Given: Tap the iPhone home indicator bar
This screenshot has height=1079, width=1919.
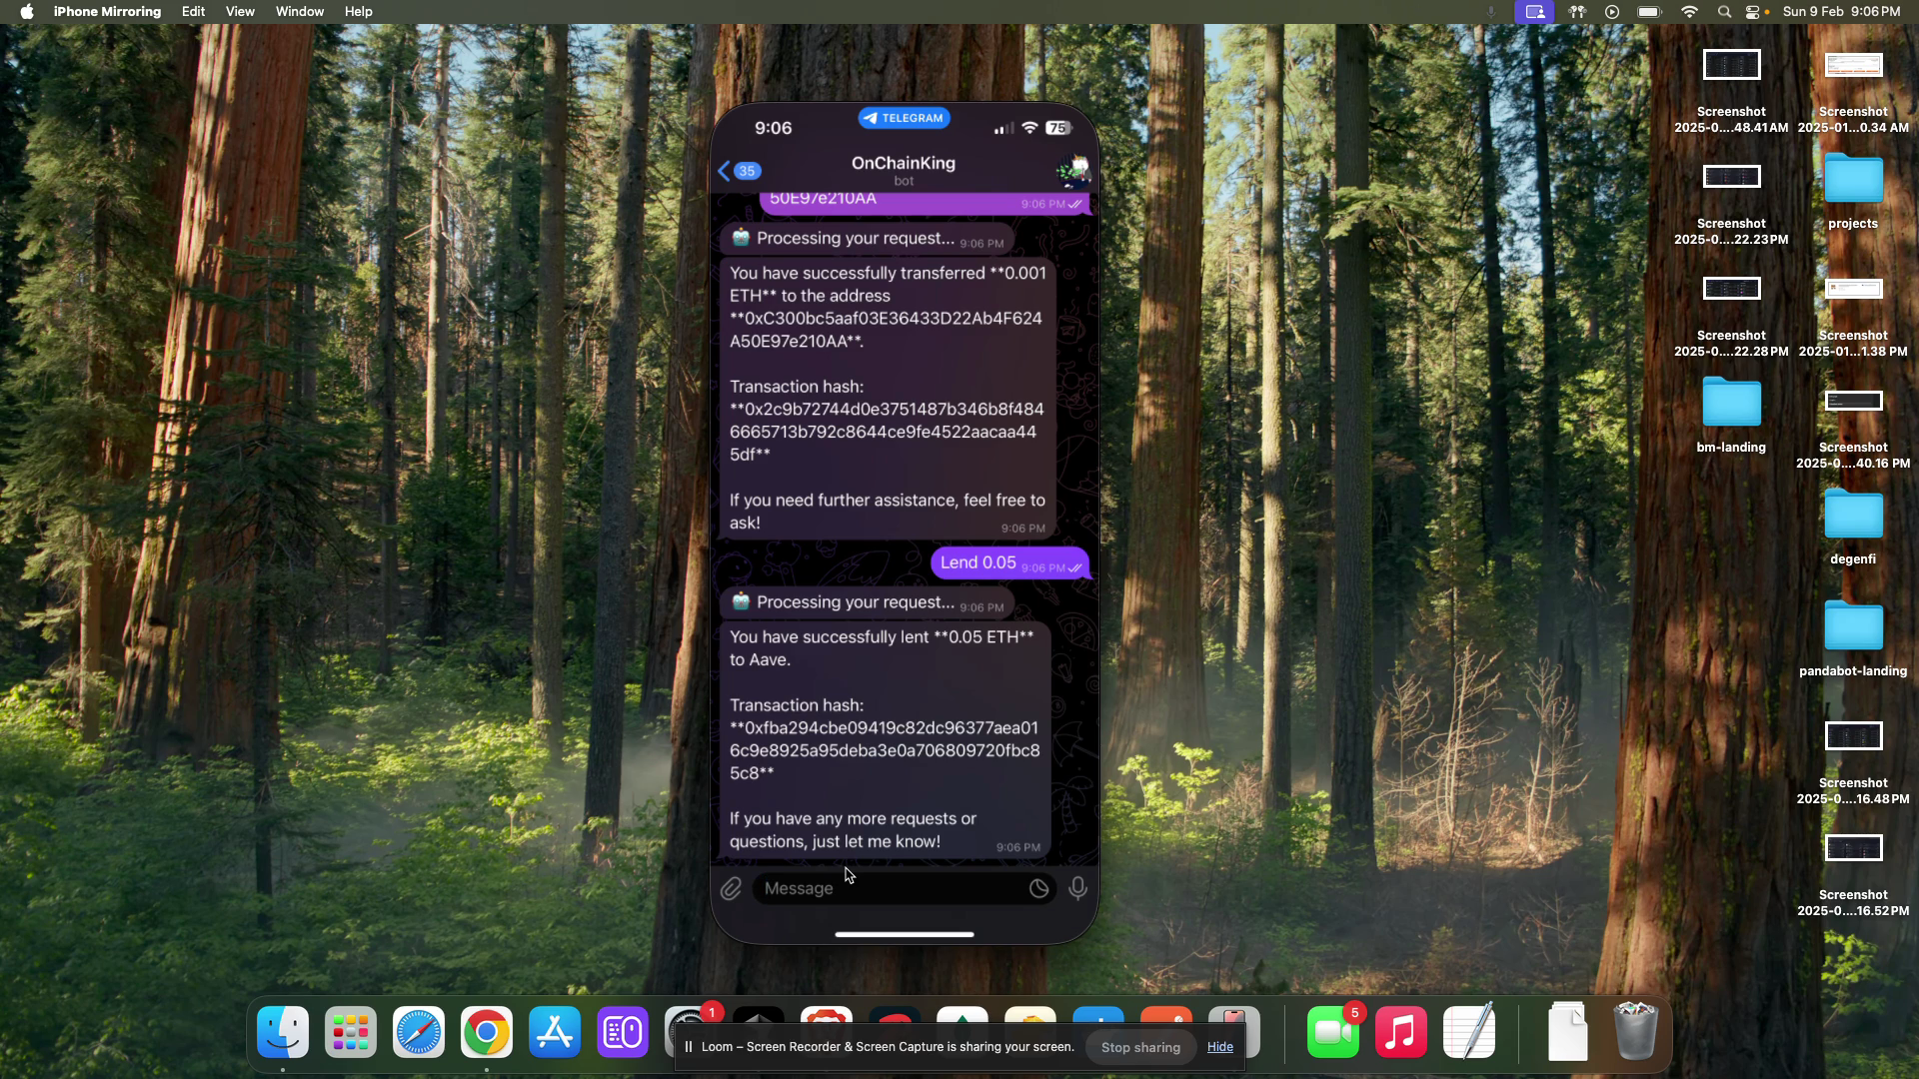Looking at the screenshot, I should [904, 934].
